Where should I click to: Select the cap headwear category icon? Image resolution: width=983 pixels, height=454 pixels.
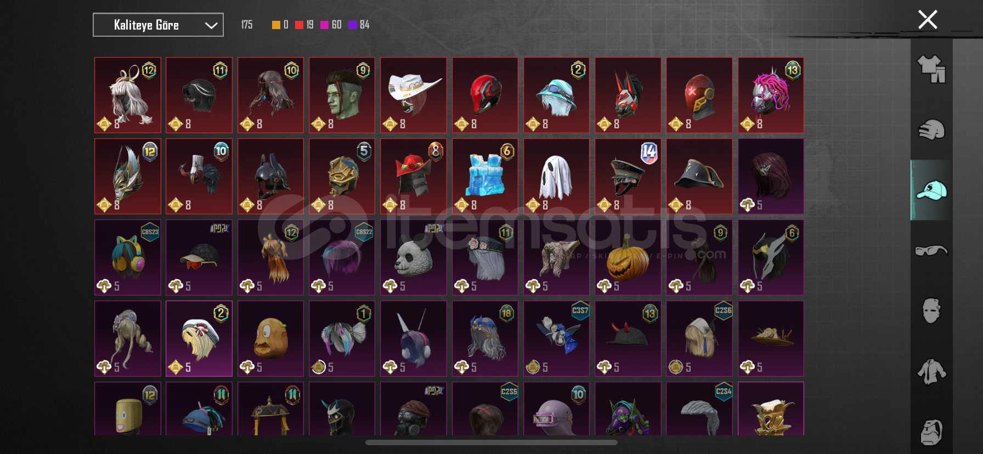[x=931, y=190]
